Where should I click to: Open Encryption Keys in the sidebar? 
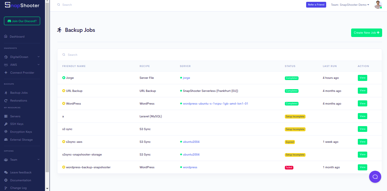point(21,132)
